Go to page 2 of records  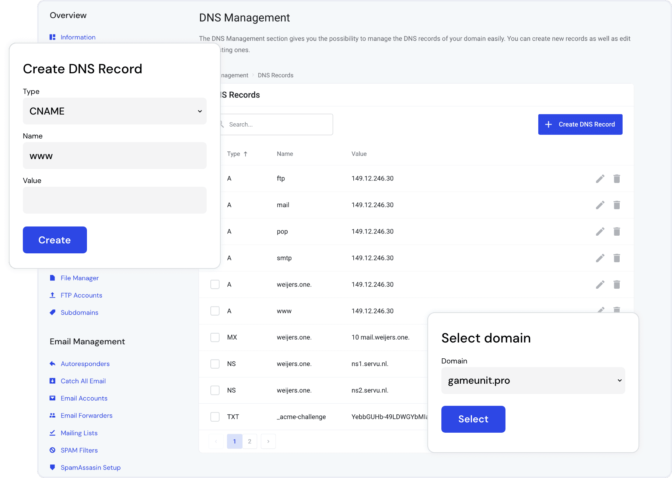(249, 441)
